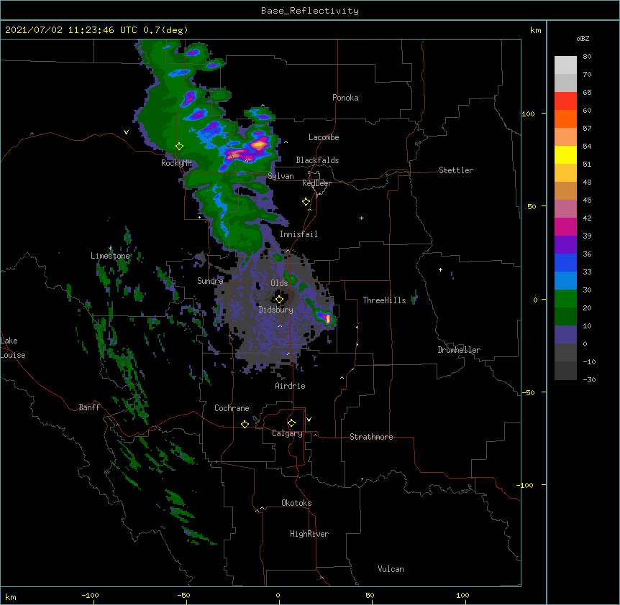Click the 45 value on the dBZ scale
Image resolution: width=620 pixels, height=605 pixels.
pos(587,200)
